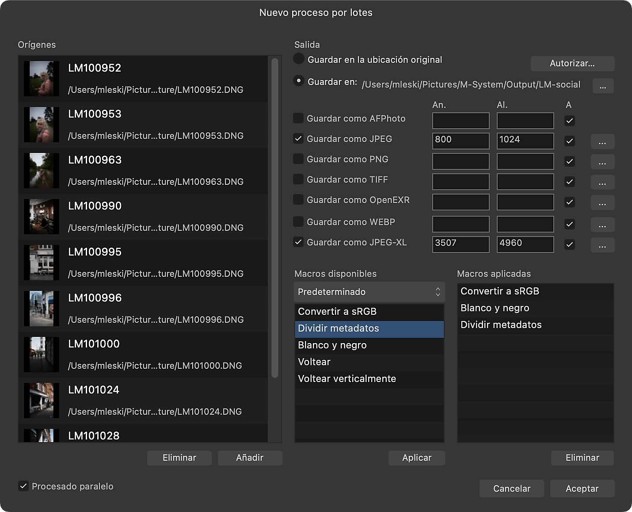Click the AFPhoto width input field
632x512 pixels.
pyautogui.click(x=461, y=121)
